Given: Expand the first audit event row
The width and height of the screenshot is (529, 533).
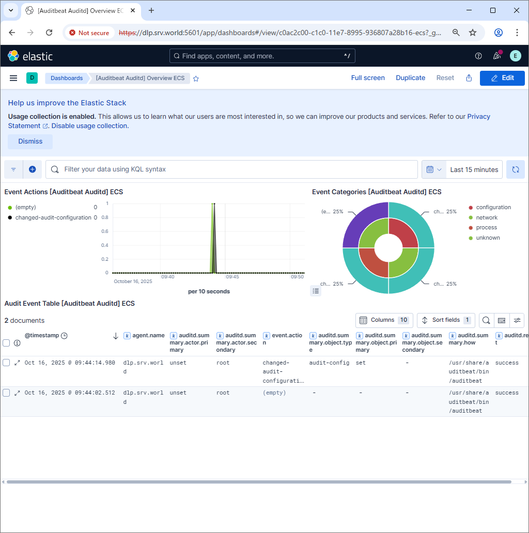Looking at the screenshot, I should tap(17, 363).
